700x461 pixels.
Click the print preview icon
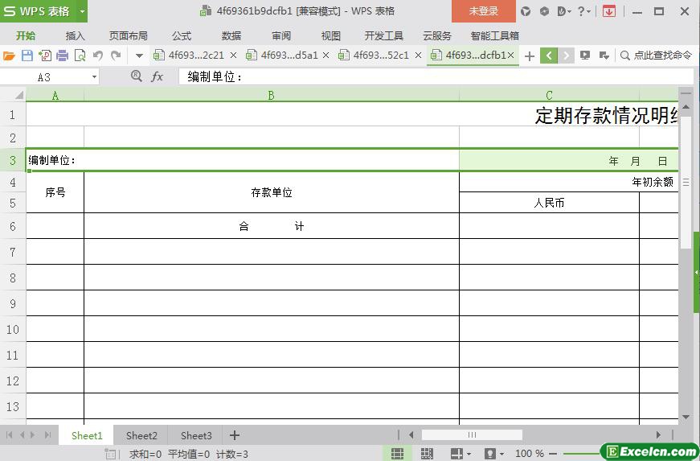point(80,56)
